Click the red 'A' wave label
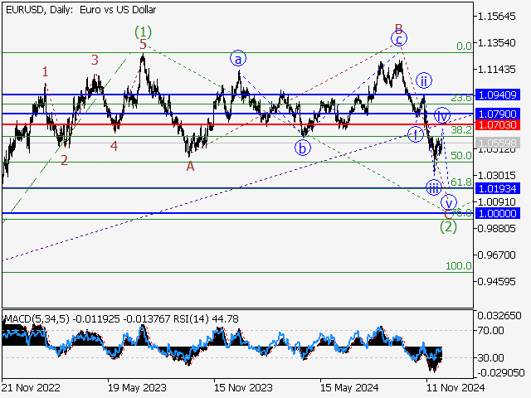The height and width of the screenshot is (398, 531). [190, 166]
